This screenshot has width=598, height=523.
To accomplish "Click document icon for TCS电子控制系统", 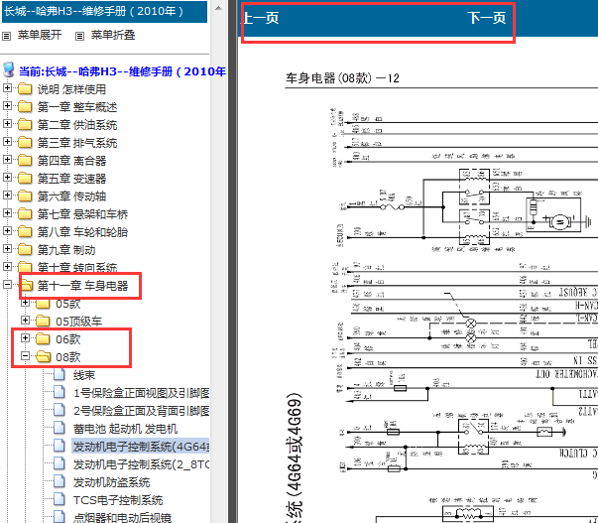I will [60, 500].
